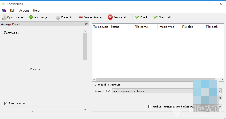Sort by the File name column header
226x119 pixels.
point(146,27)
